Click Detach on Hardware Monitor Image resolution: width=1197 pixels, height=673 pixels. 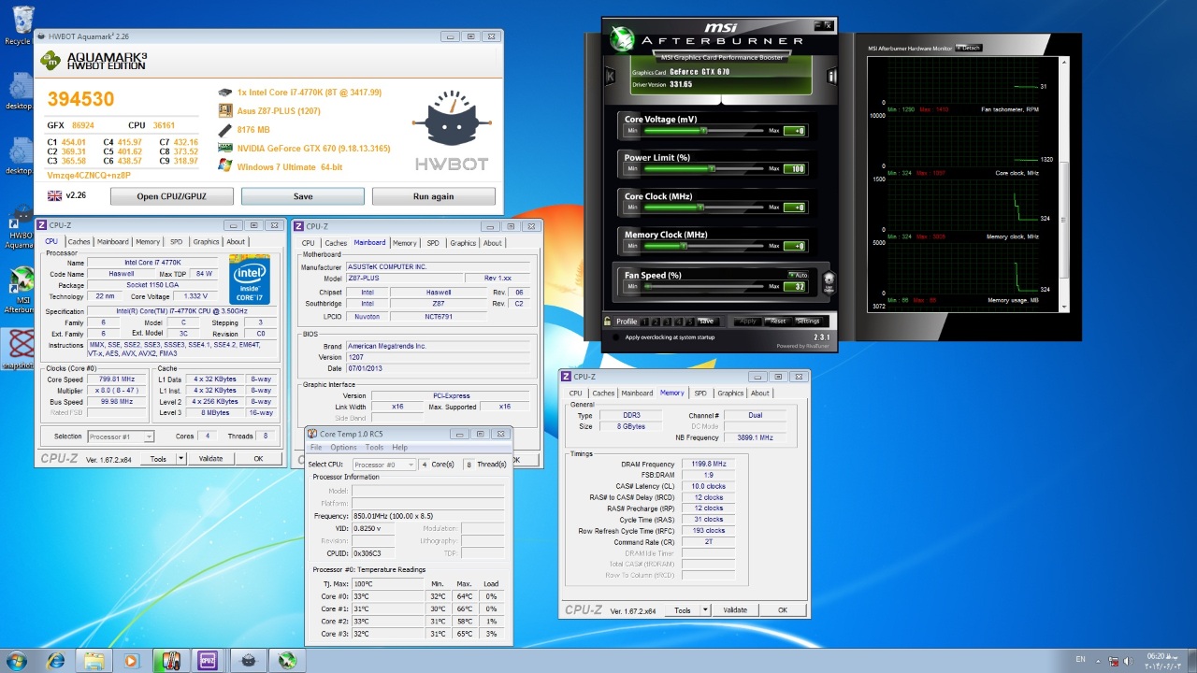969,48
